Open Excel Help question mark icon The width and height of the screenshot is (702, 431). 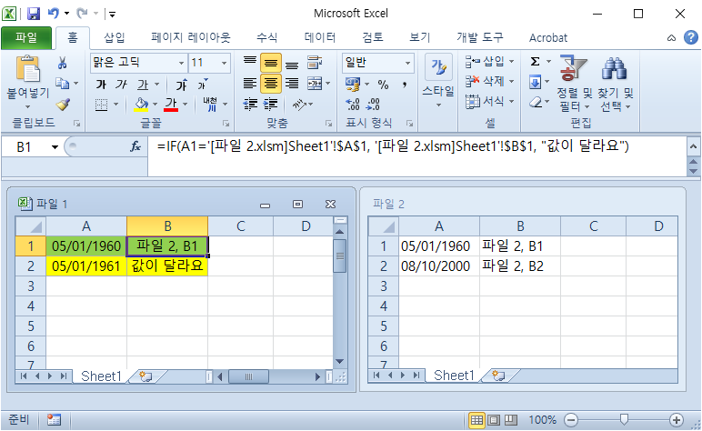click(691, 37)
